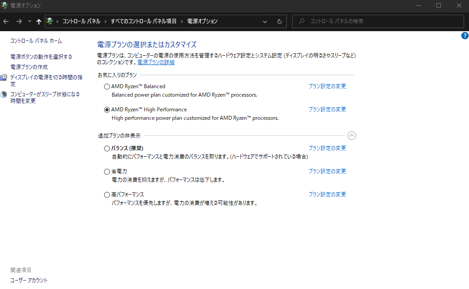Click the お気に入りのプラン section label
This screenshot has width=469, height=289.
pos(117,75)
